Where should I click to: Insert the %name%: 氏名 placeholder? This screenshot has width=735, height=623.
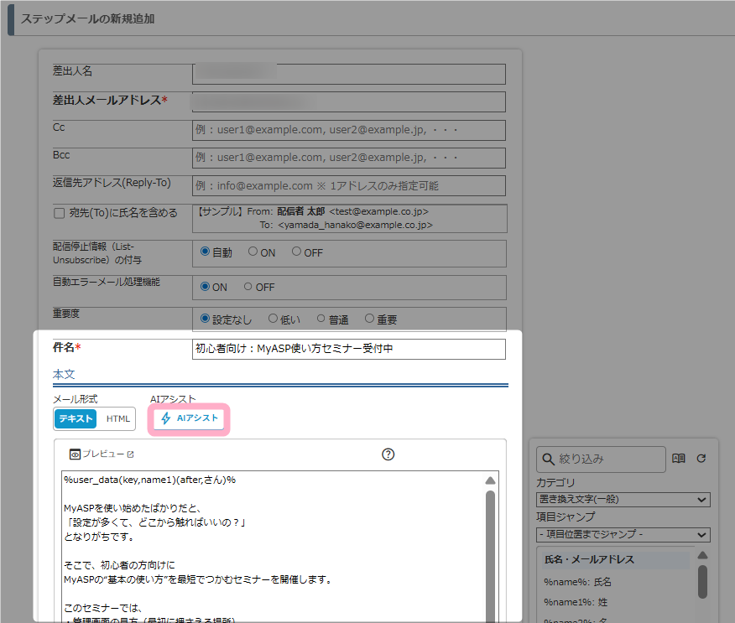(x=580, y=581)
